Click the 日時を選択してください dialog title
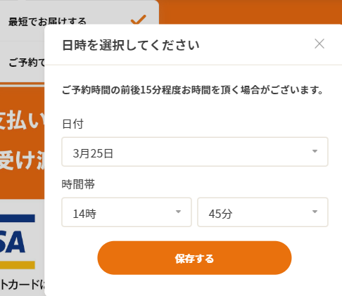The width and height of the screenshot is (342, 296). pos(131,45)
